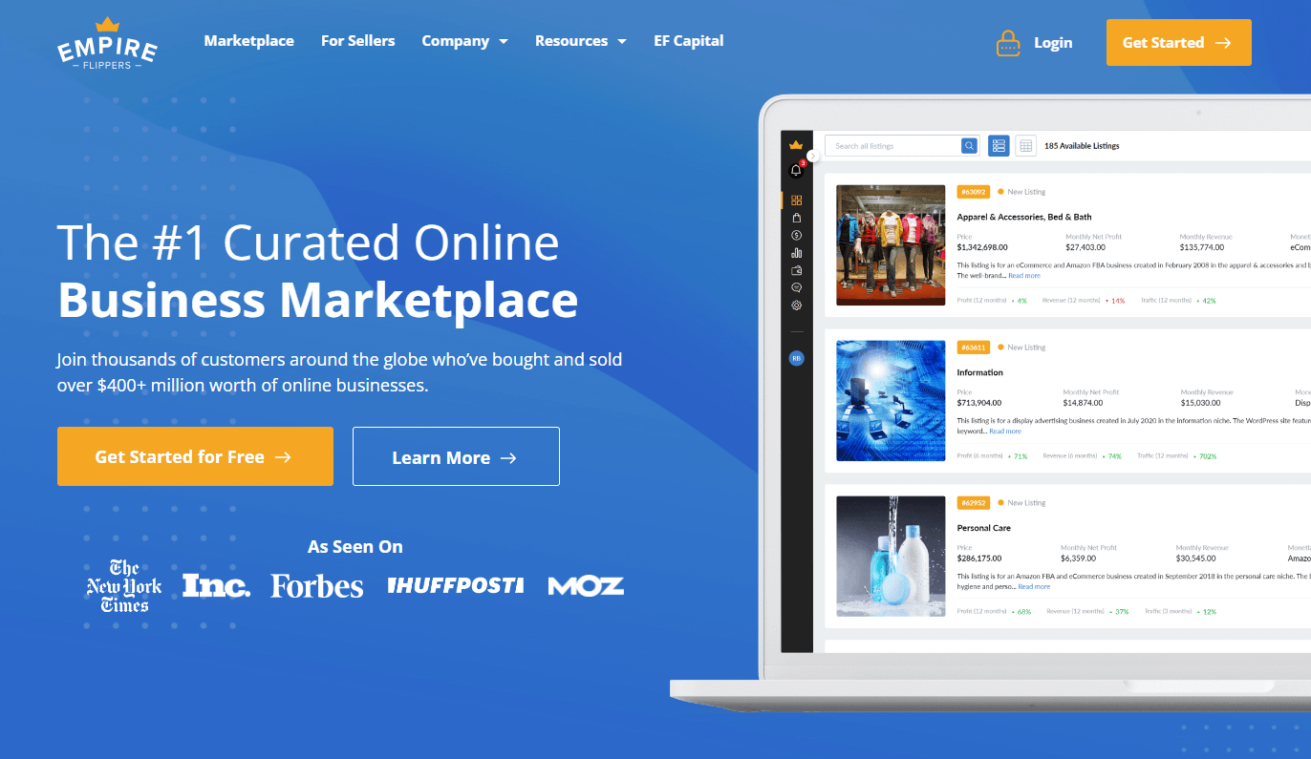Click the net profit $14,874.00
Image resolution: width=1311 pixels, height=759 pixels.
[x=1083, y=403]
